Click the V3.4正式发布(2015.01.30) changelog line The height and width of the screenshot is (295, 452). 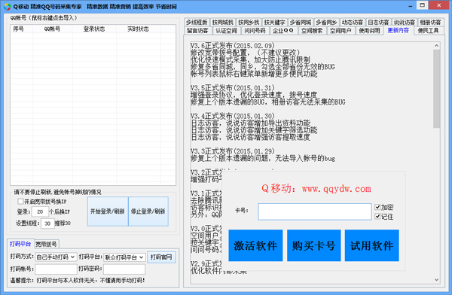click(233, 116)
